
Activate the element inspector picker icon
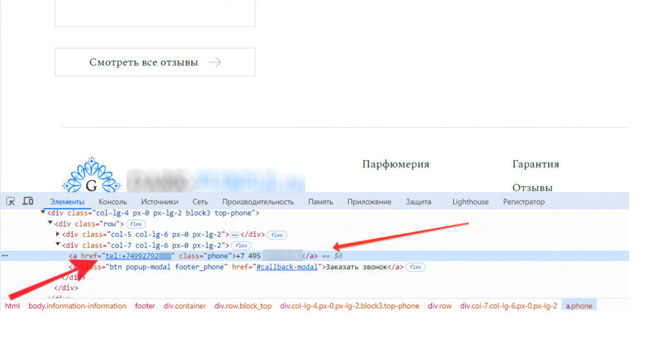coord(10,201)
